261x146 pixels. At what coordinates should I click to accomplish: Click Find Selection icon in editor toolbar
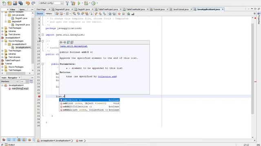74,14
